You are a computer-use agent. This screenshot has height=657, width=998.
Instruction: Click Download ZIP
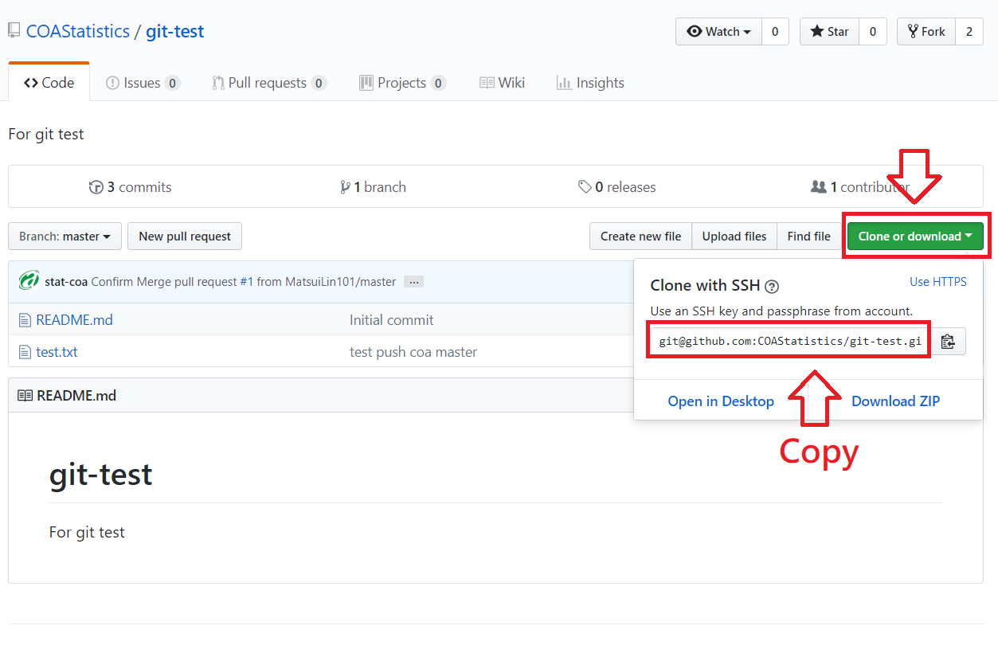click(x=896, y=401)
